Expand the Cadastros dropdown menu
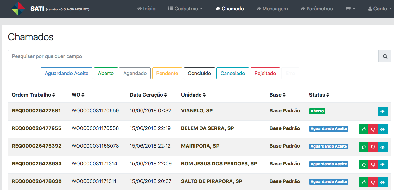 point(185,9)
